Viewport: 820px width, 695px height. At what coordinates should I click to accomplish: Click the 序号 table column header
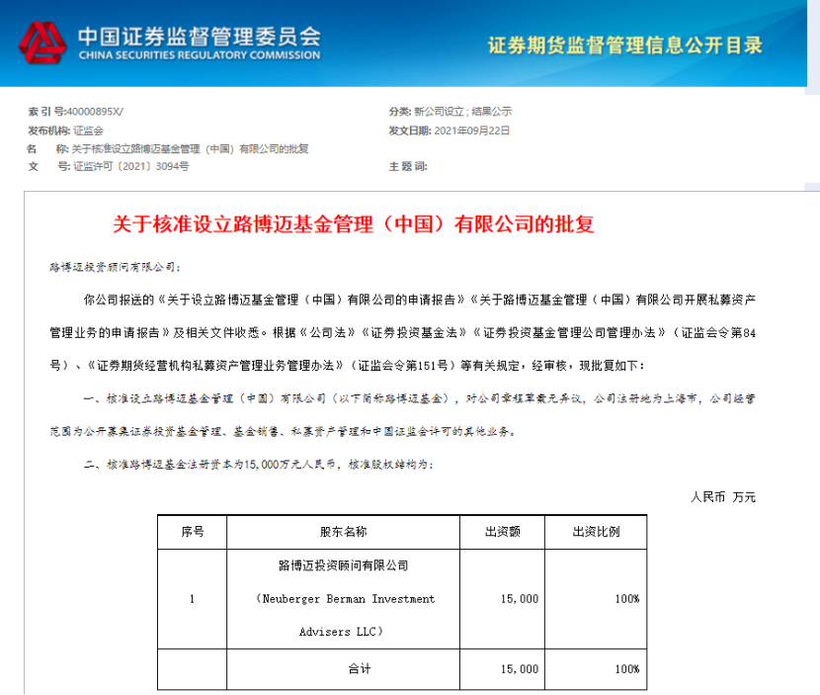click(x=192, y=532)
